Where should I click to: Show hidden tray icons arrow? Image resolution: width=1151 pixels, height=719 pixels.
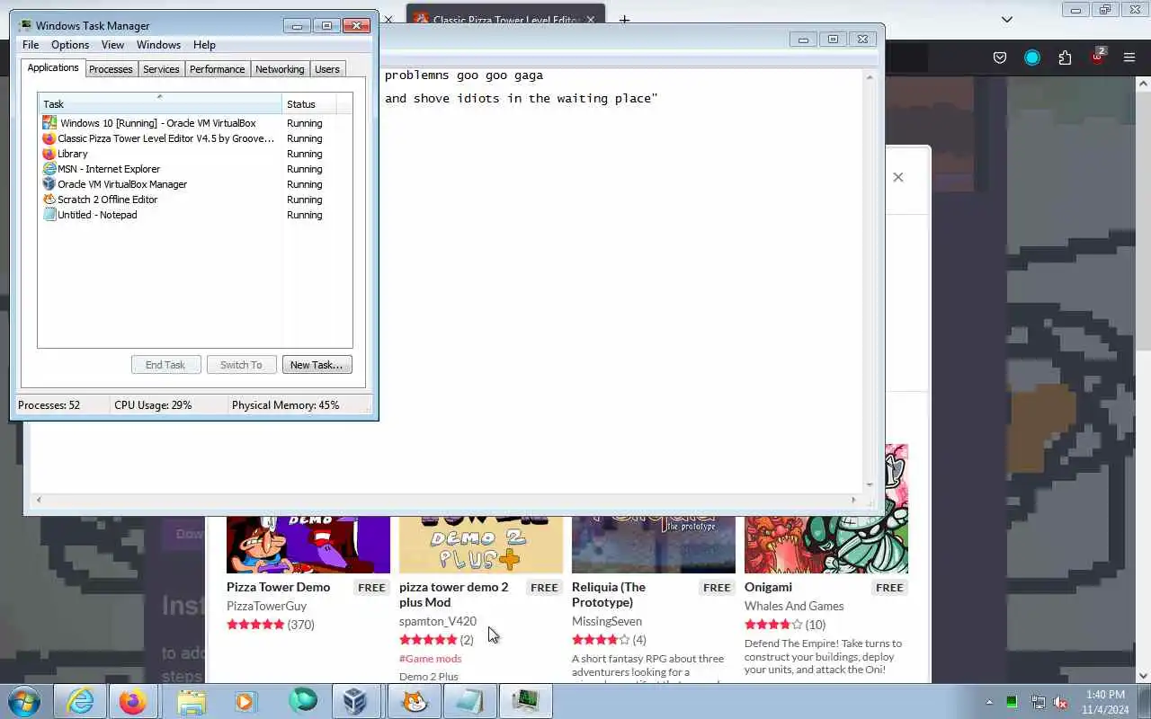click(989, 702)
